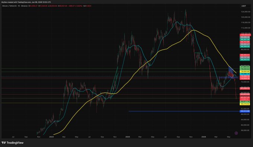
Task: Open the USDT currency selector on the price scale
Action: pyautogui.click(x=244, y=6)
